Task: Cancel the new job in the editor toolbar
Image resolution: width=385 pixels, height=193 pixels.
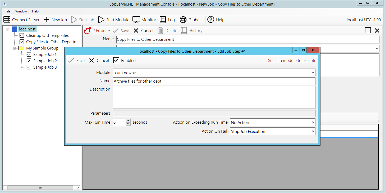Action: pyautogui.click(x=143, y=31)
